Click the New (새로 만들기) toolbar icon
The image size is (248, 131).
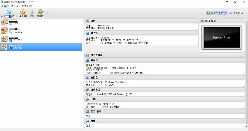9,12
